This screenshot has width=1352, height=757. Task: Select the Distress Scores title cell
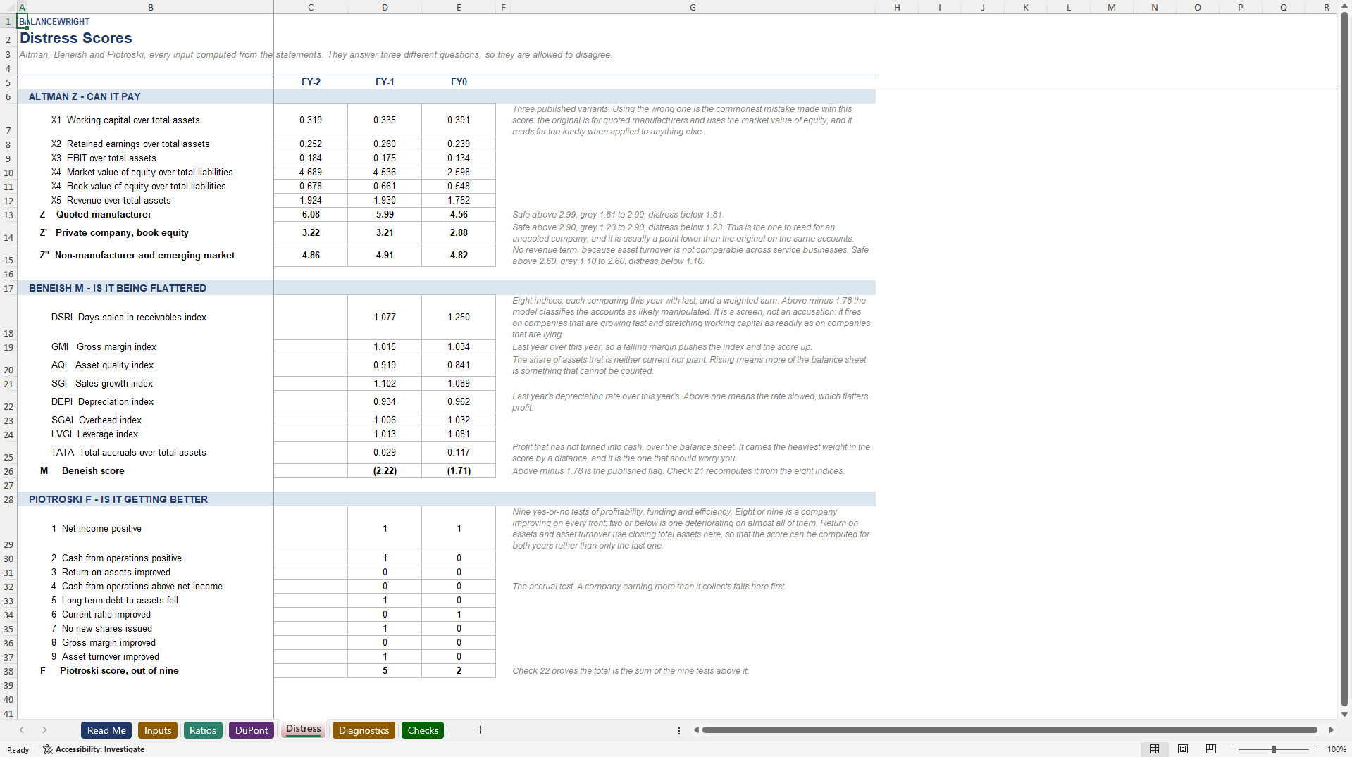point(76,38)
